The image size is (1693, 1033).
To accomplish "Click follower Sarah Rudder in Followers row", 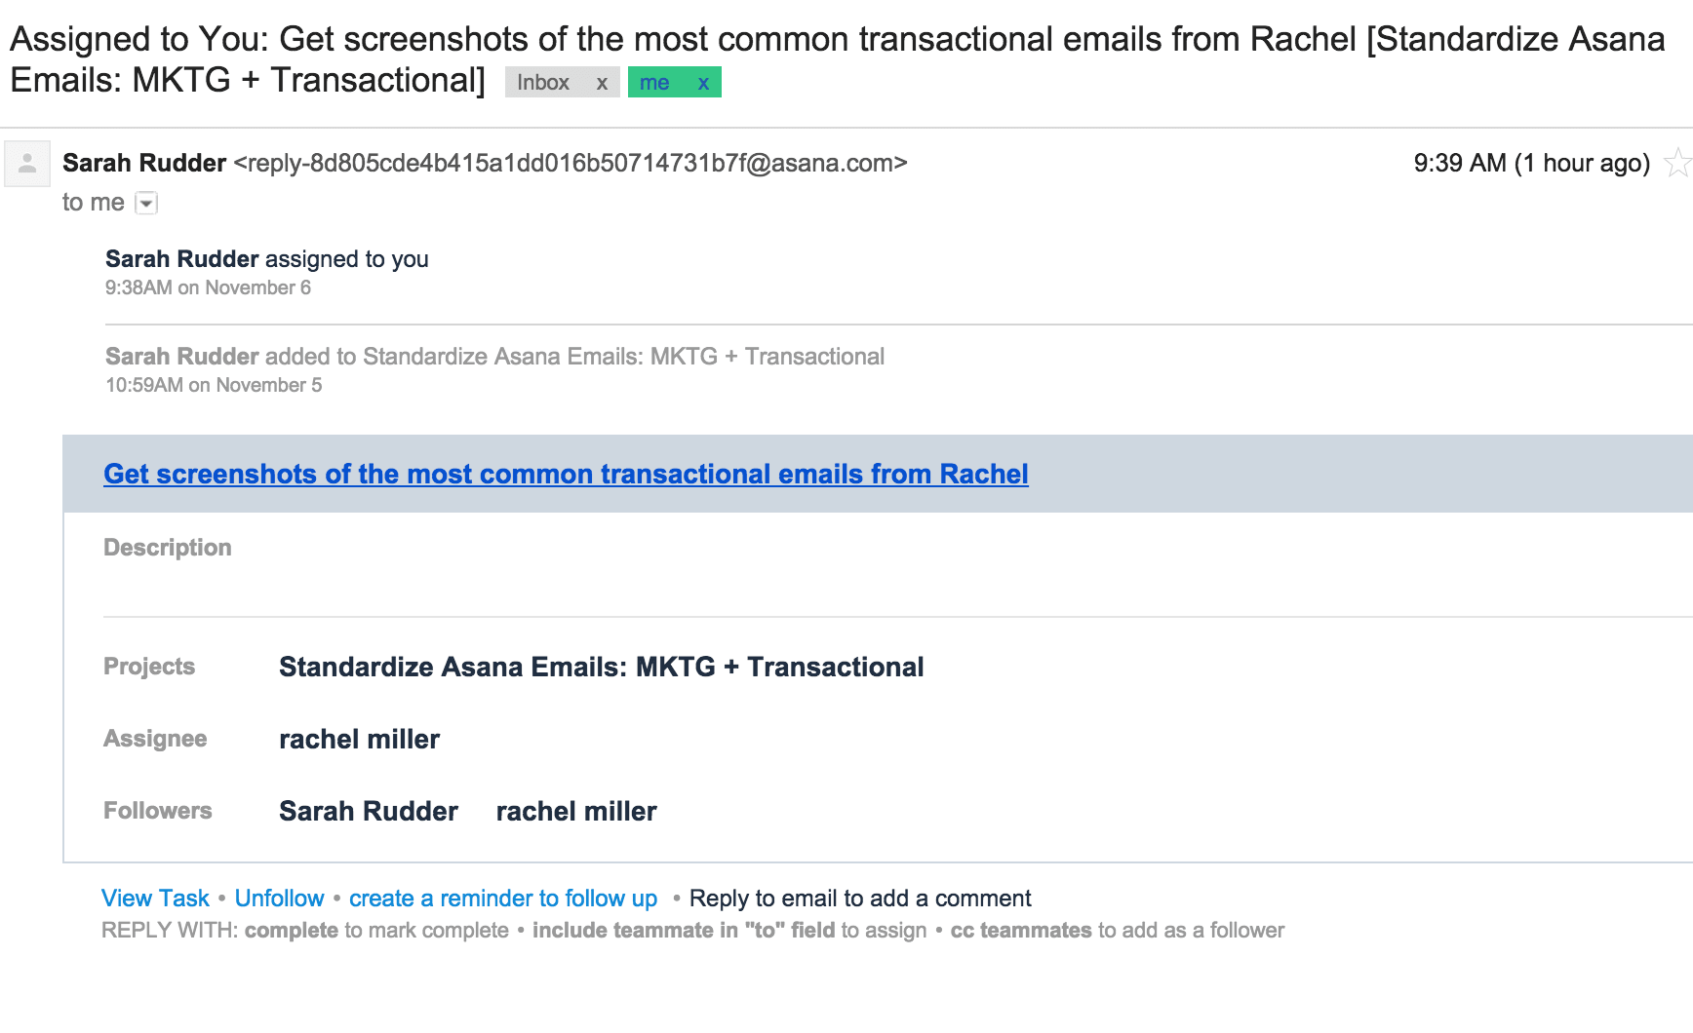I will (x=369, y=811).
